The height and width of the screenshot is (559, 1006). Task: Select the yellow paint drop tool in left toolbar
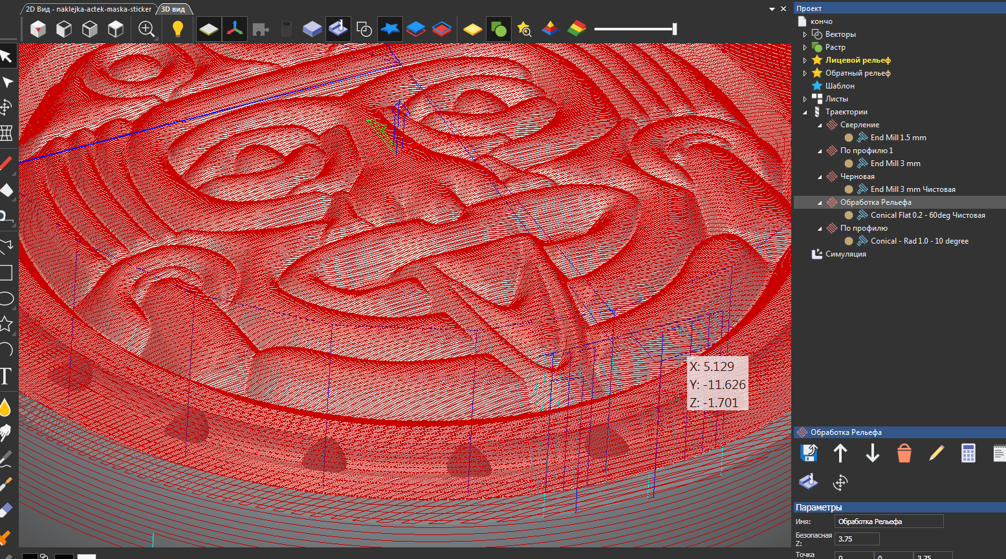tap(6, 407)
